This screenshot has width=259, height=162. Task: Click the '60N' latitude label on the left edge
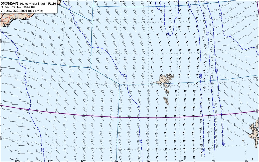[x=1, y=138]
